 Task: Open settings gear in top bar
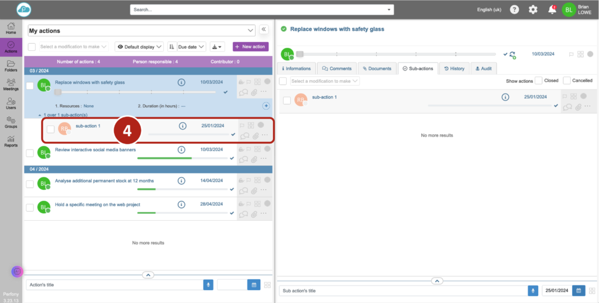[532, 9]
